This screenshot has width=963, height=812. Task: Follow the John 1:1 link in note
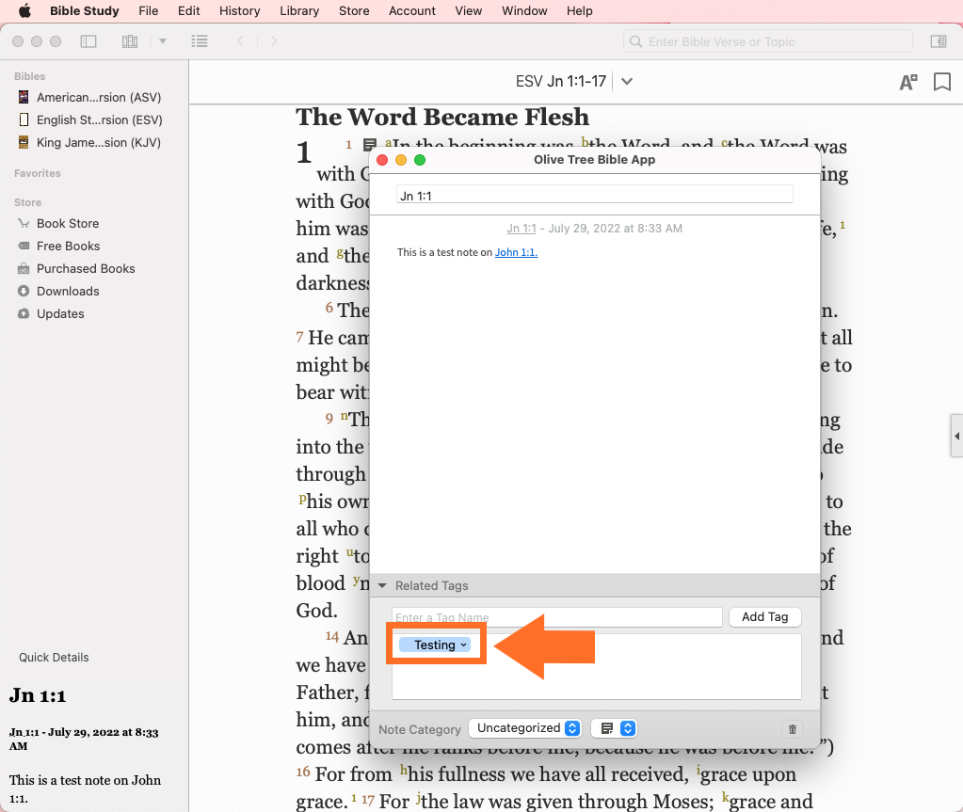(x=516, y=252)
